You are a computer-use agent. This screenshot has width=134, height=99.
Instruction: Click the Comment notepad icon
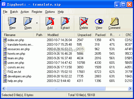coord(114,21)
